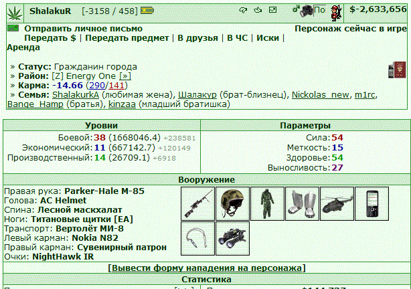Click the 'Отправить личное письмо' link
Viewport: 411px width, 289px height.
coord(84,29)
